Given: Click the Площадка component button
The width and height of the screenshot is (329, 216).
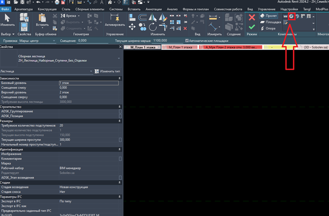Looking at the screenshot, I should [270, 22].
